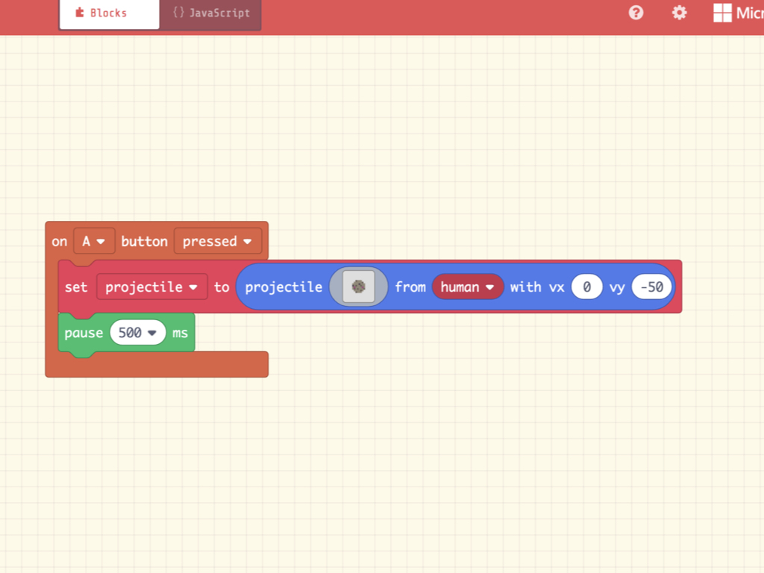Switch to the Blocks tab

(x=109, y=13)
